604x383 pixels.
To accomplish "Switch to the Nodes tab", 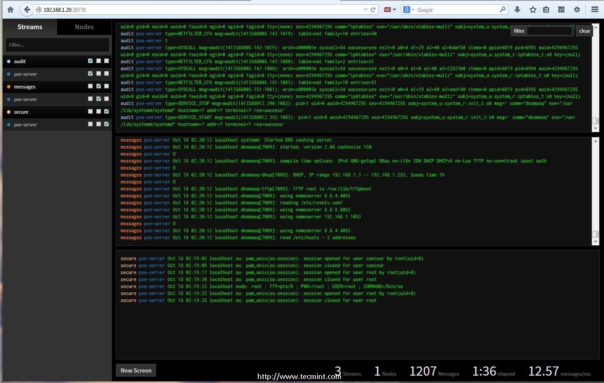I will [84, 27].
